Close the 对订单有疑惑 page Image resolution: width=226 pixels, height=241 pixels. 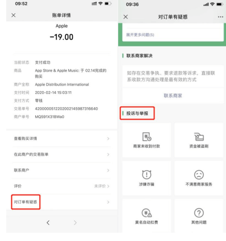click(x=125, y=17)
